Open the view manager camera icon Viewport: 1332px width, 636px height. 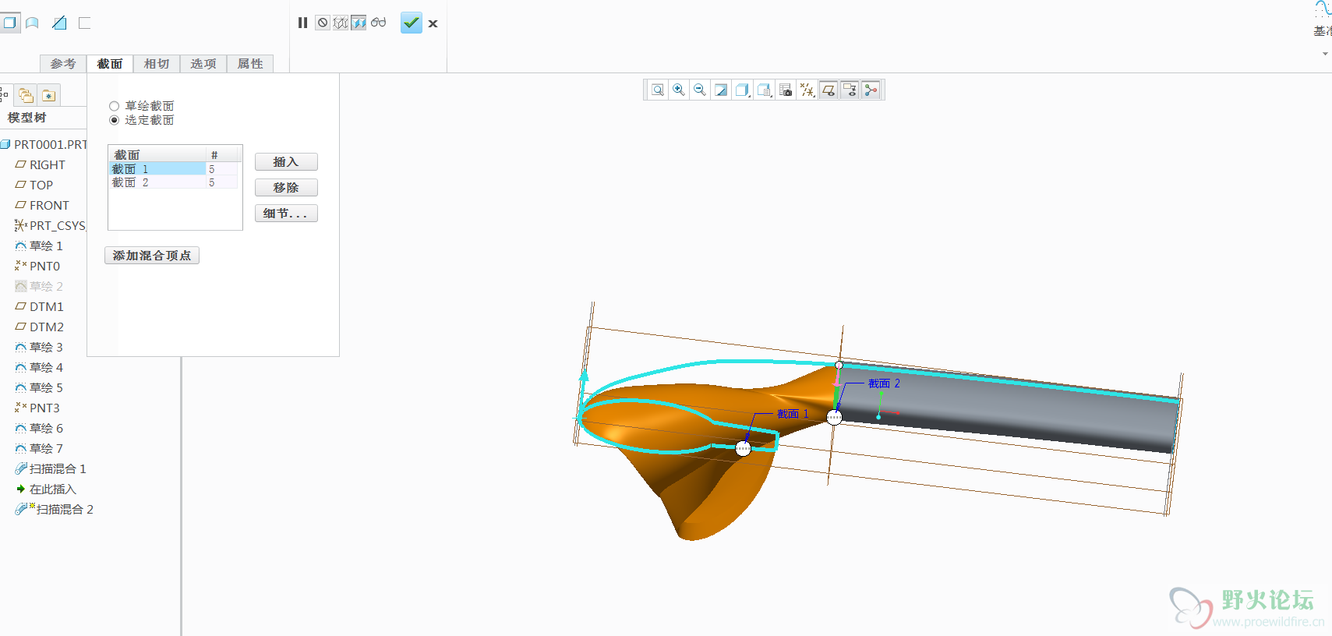point(786,90)
